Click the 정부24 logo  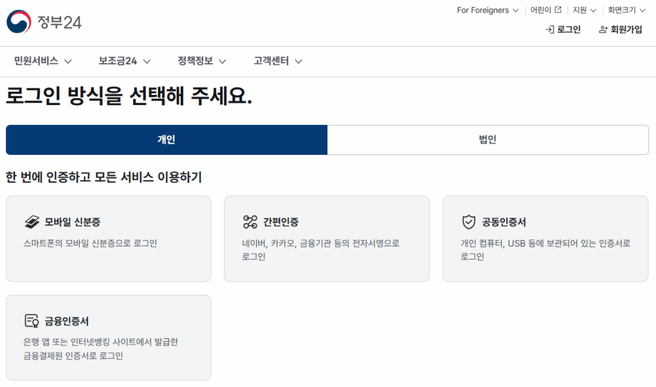44,22
